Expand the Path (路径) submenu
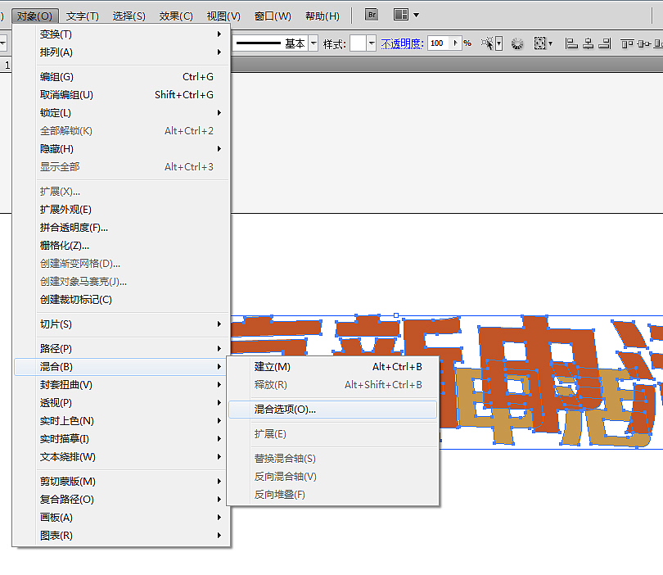 122,349
